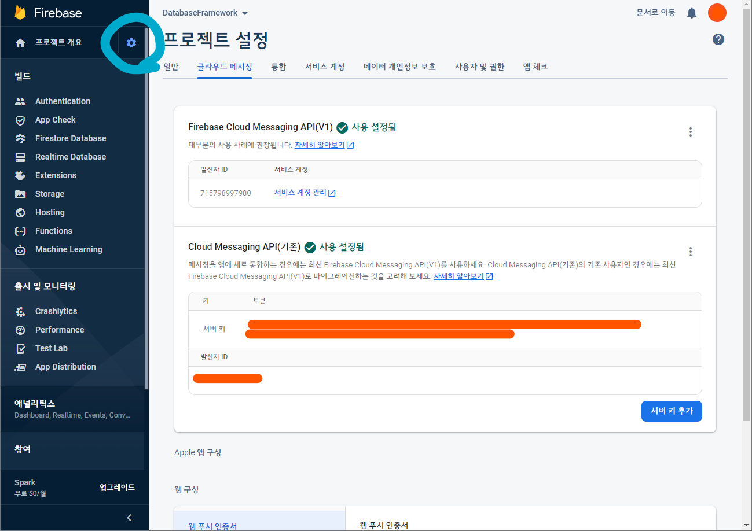Click the 웹 구성 heading
Image resolution: width=752 pixels, height=531 pixels.
[186, 489]
